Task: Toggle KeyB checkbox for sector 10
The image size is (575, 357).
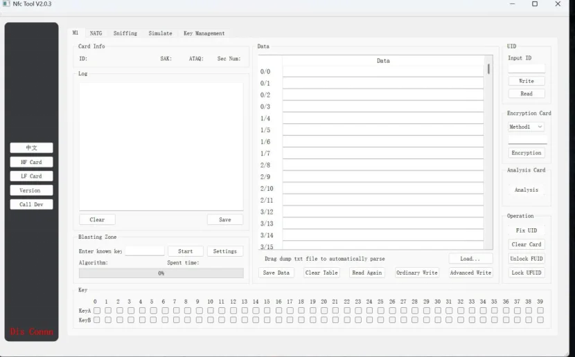Action: coord(211,320)
